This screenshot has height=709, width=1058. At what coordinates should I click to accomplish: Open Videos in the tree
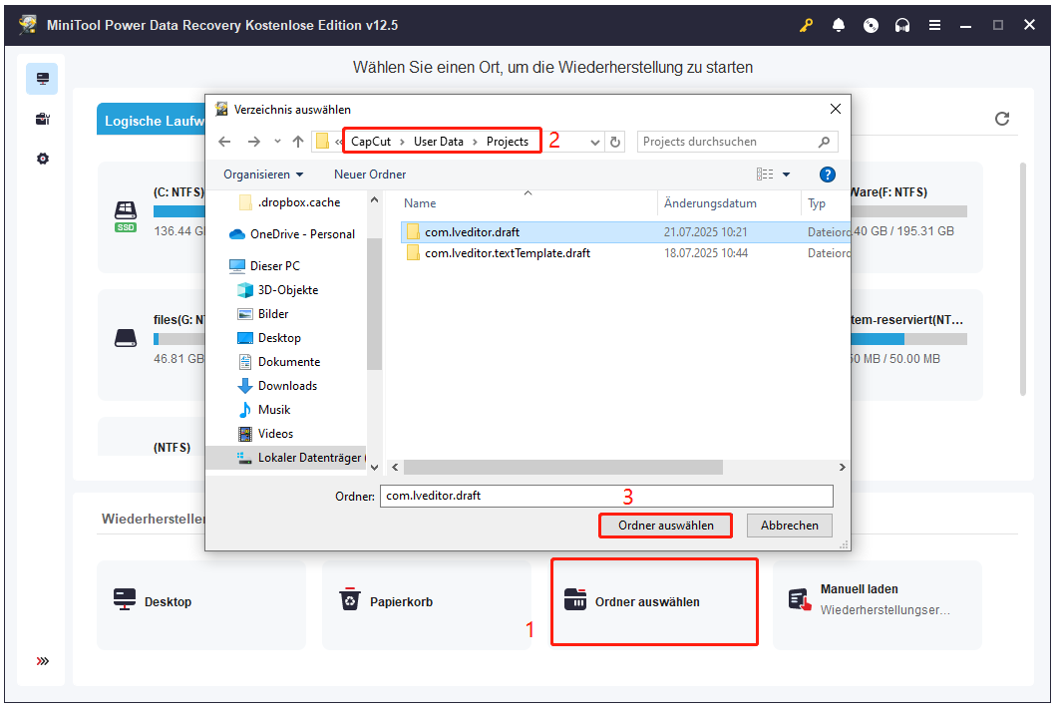coord(275,434)
